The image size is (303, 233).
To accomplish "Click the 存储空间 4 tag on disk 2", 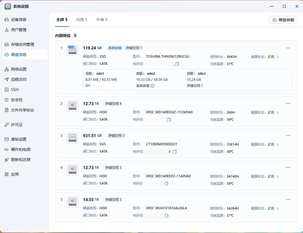I will (x=113, y=104).
